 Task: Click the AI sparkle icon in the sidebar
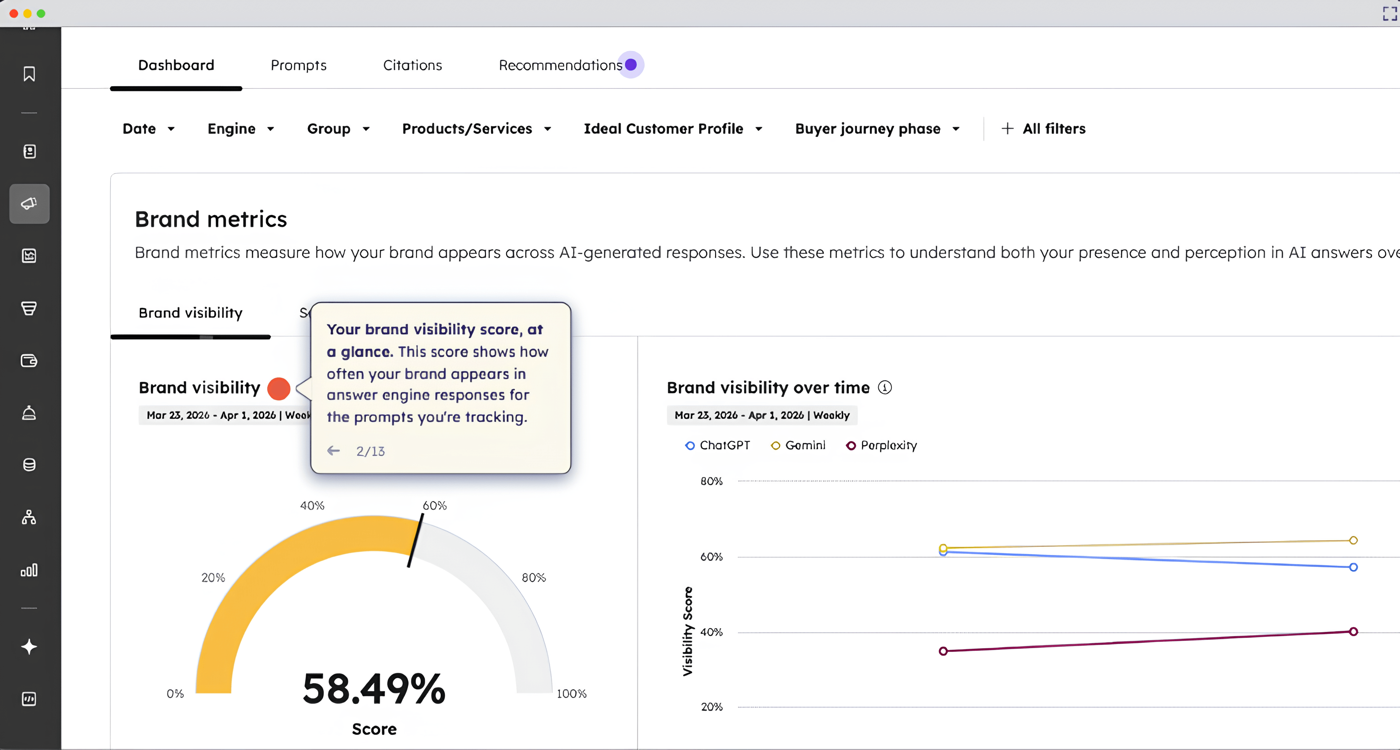coord(29,646)
